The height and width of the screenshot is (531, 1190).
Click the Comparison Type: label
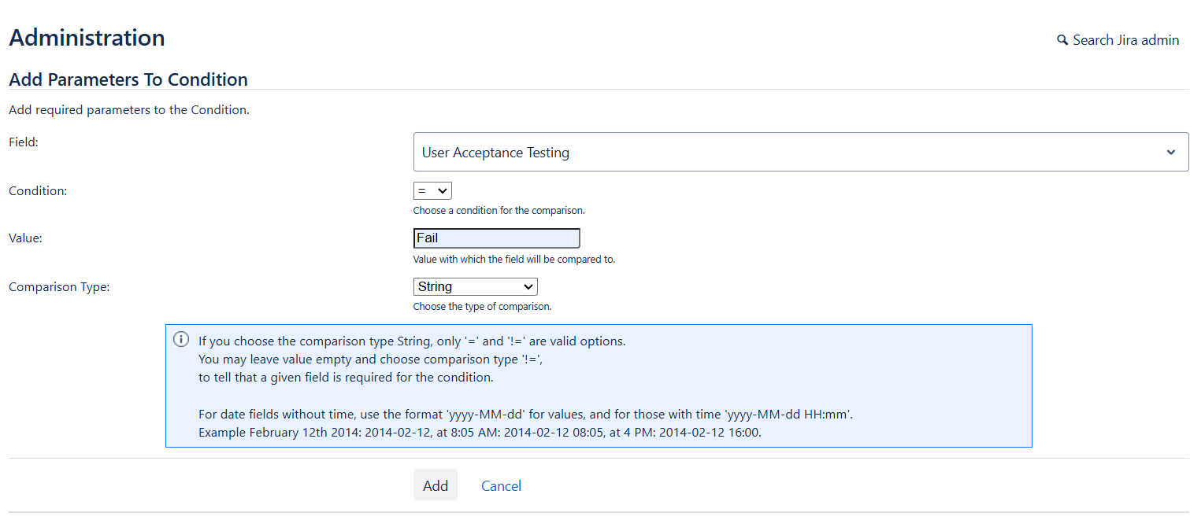tap(59, 287)
